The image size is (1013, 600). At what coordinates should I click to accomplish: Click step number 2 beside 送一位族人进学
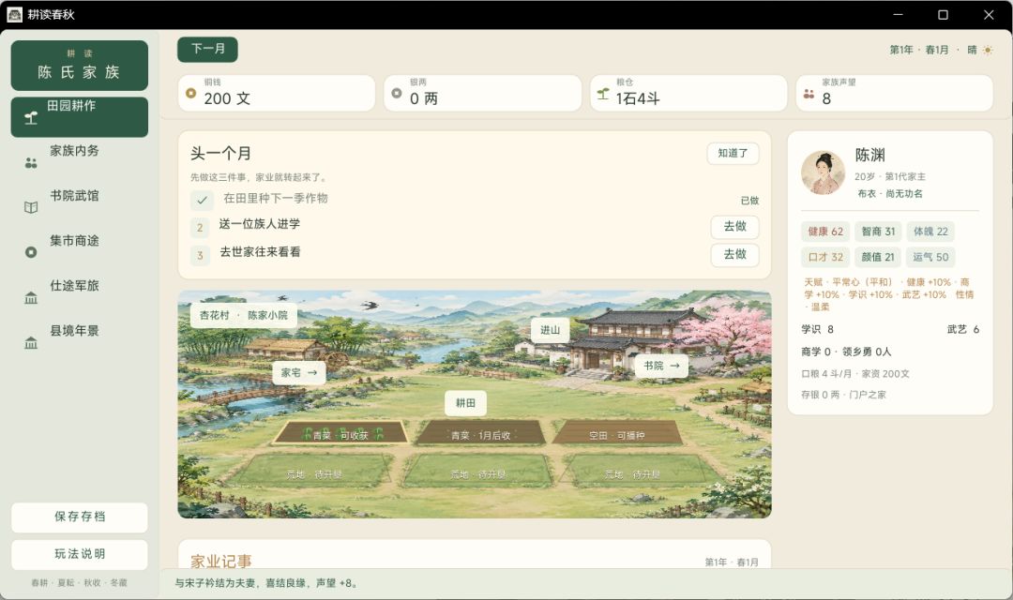(200, 227)
